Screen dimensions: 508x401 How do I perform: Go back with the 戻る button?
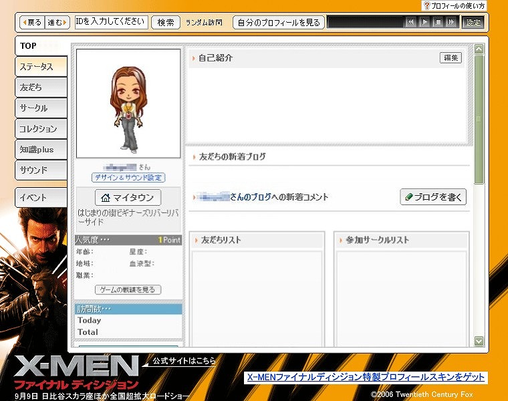click(31, 22)
